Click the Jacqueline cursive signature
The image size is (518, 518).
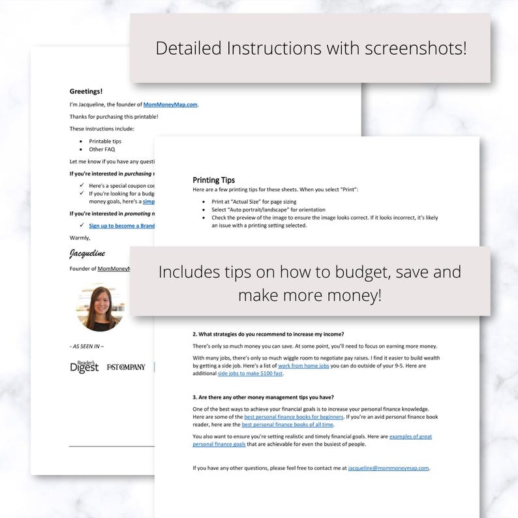tap(87, 253)
